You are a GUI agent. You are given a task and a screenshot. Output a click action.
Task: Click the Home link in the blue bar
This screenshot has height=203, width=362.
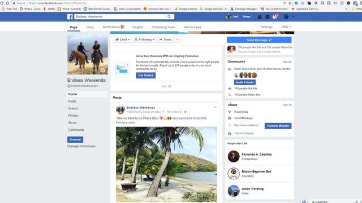(247, 16)
